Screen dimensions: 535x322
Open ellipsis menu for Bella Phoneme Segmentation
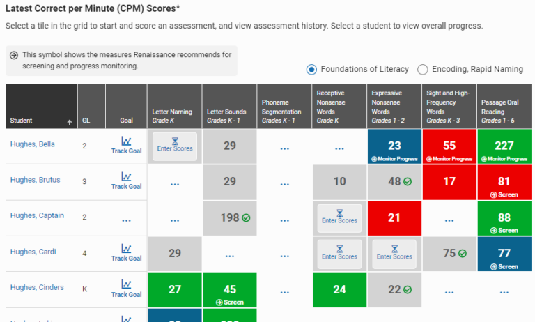click(x=284, y=148)
